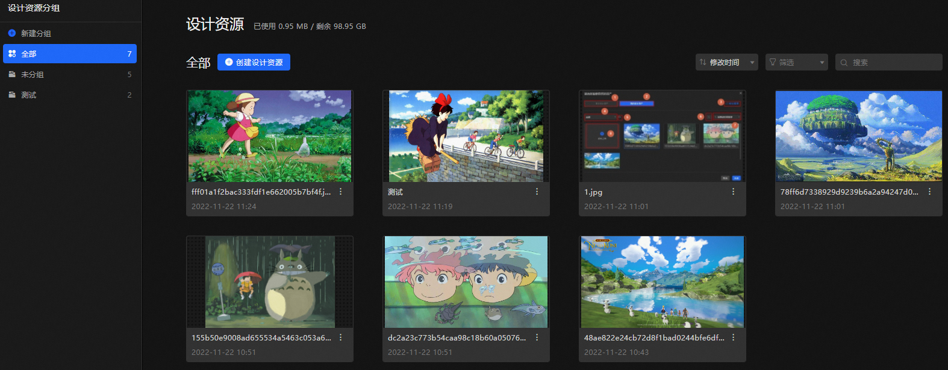
Task: Open the Ni no Kuni landscape thumbnail
Action: point(663,282)
